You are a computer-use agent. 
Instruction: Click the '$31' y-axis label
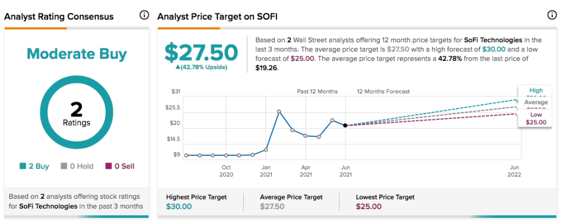click(175, 92)
